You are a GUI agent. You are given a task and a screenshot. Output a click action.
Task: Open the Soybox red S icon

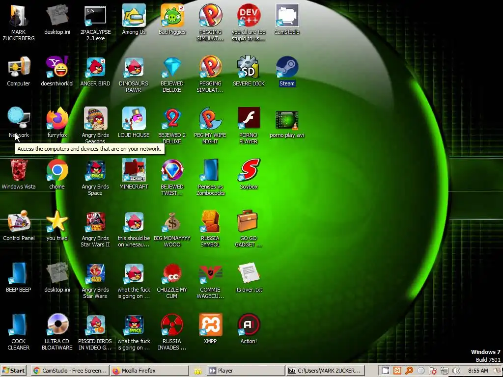pyautogui.click(x=249, y=170)
